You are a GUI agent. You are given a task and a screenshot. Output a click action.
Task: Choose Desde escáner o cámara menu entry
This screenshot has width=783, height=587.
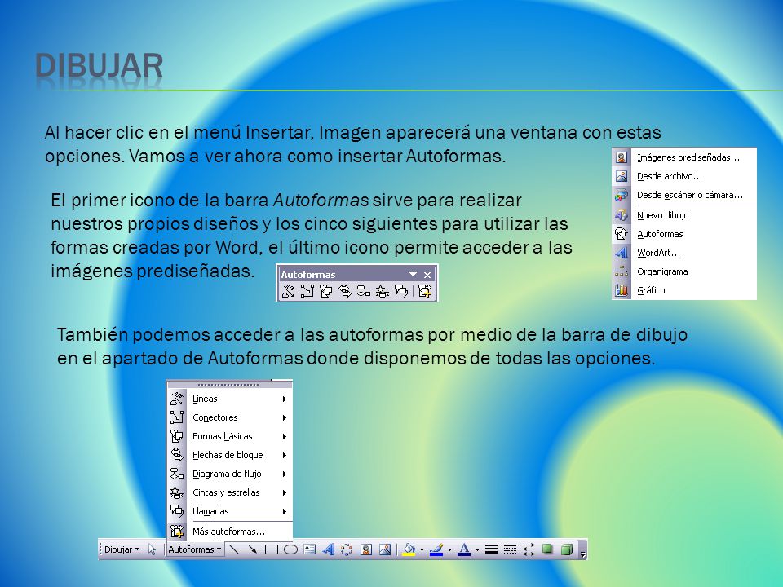pos(684,195)
